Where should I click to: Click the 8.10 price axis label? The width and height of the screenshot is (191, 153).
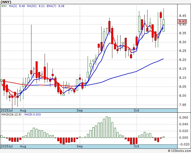183,78
